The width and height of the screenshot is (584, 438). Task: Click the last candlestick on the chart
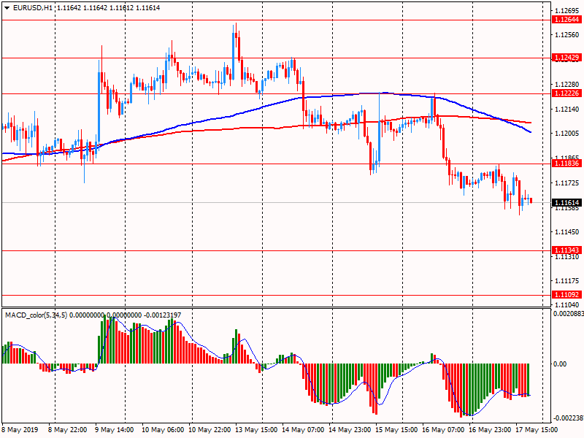530,201
